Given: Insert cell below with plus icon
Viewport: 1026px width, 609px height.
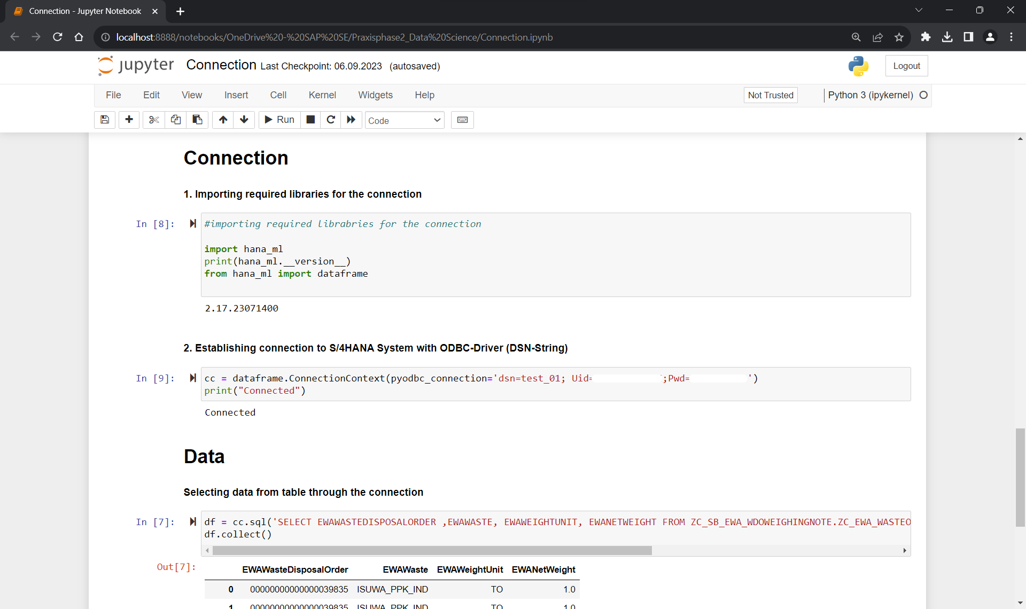Looking at the screenshot, I should point(129,120).
